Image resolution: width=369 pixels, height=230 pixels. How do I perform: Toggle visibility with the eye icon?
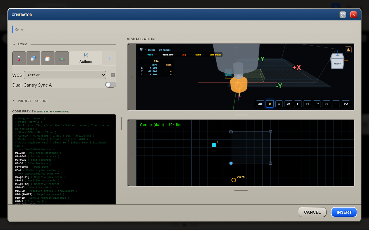point(279,104)
